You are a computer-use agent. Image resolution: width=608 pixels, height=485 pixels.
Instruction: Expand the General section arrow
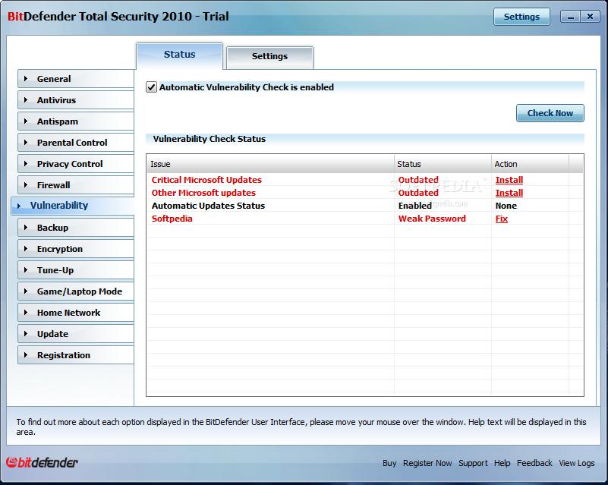coord(26,79)
